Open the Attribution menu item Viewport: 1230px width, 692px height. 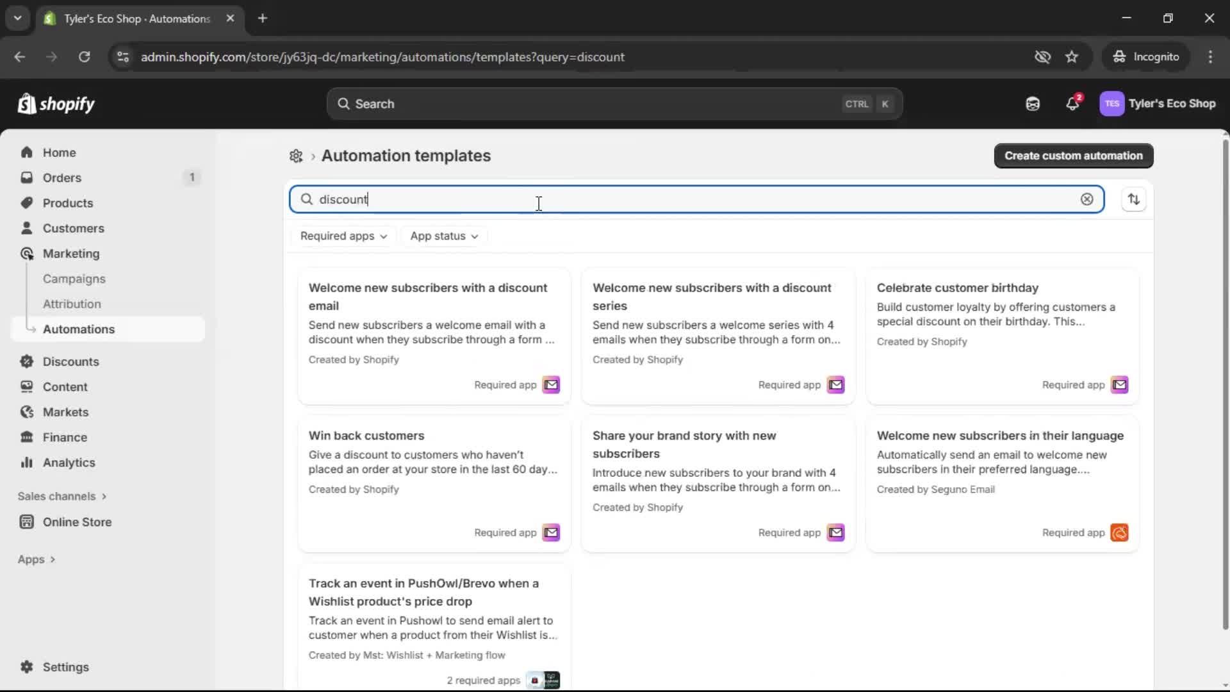point(71,304)
